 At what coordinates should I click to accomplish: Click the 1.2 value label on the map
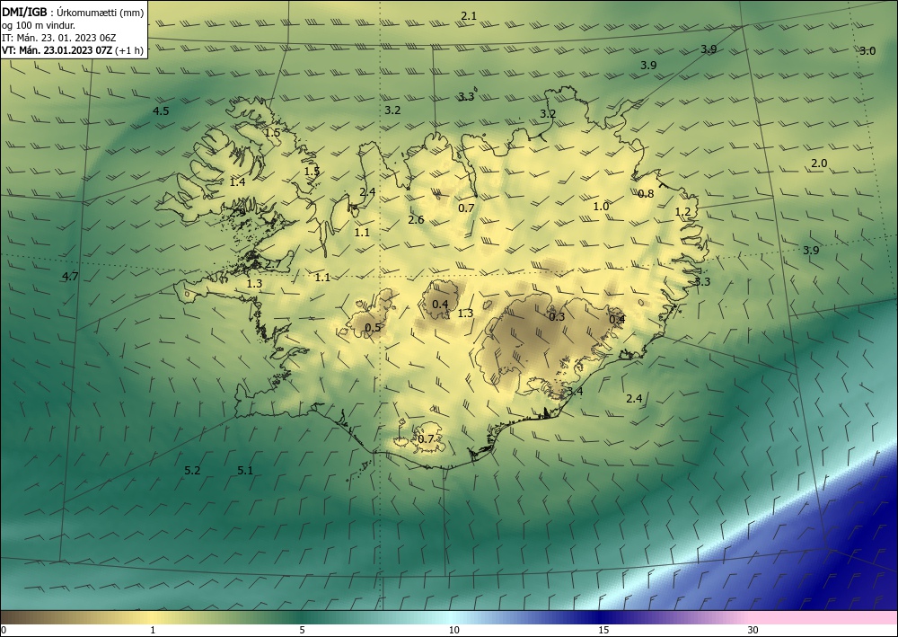[x=682, y=212]
